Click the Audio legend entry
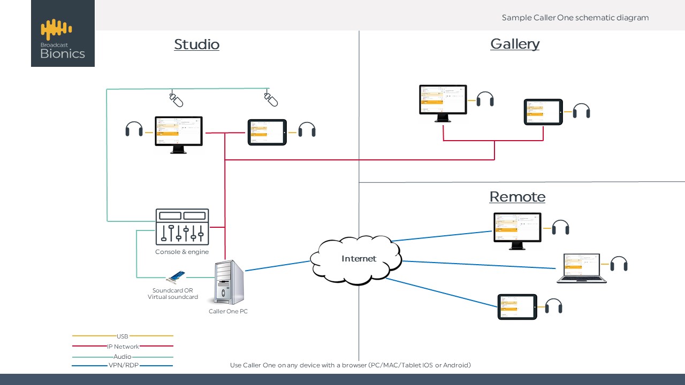Image resolution: width=685 pixels, height=385 pixels. [123, 357]
